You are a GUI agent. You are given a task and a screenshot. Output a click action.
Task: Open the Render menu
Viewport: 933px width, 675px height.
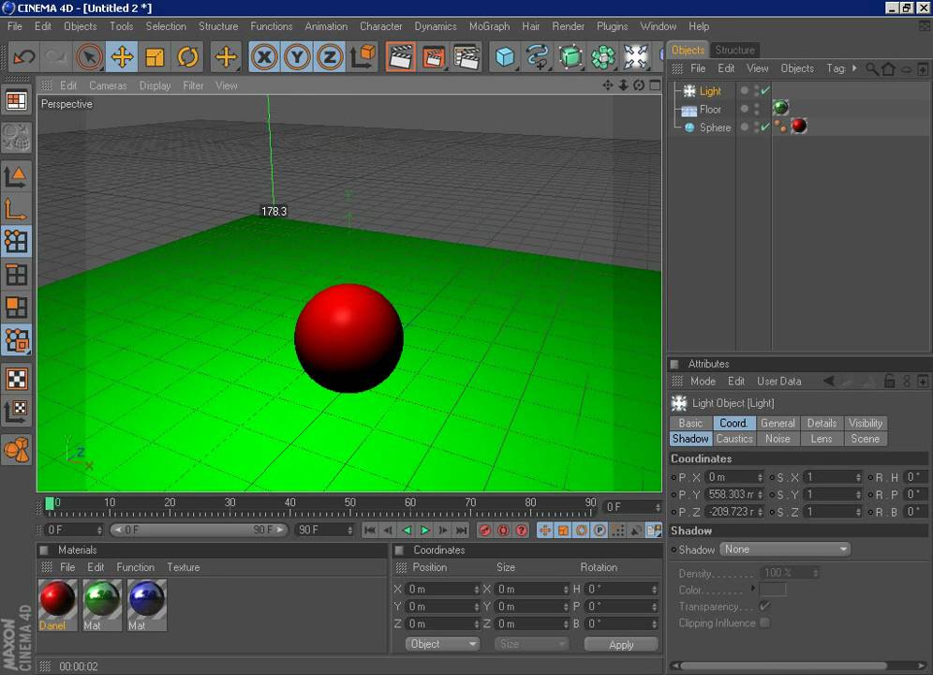tap(568, 26)
